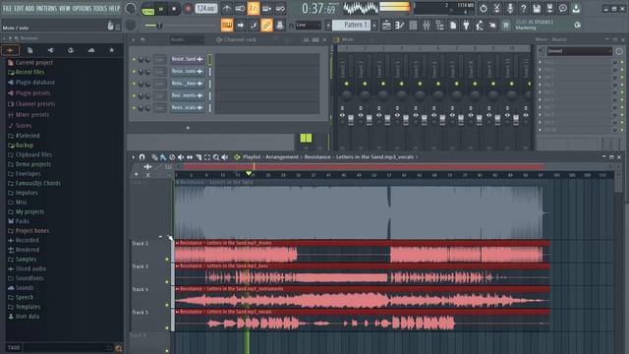
Task: Open the Pattern 1 selector
Action: [351, 25]
